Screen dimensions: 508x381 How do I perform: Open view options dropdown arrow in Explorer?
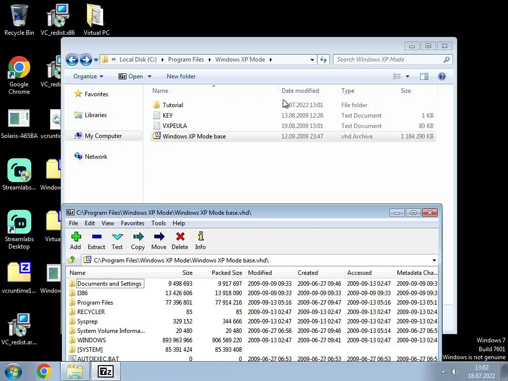tap(408, 76)
